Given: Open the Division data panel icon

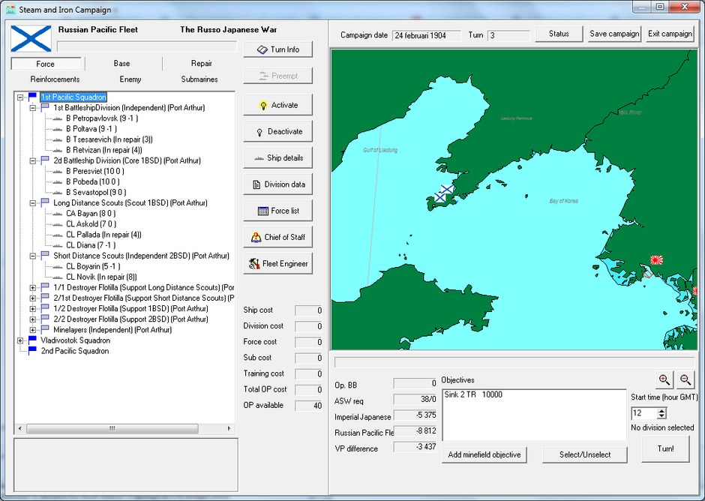Looking at the screenshot, I should click(256, 184).
